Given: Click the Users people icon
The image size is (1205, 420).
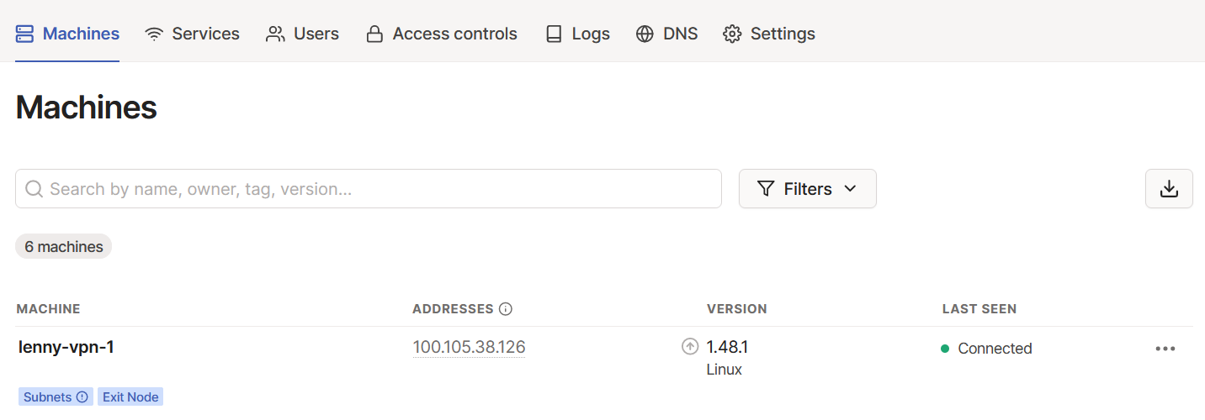Looking at the screenshot, I should (275, 34).
